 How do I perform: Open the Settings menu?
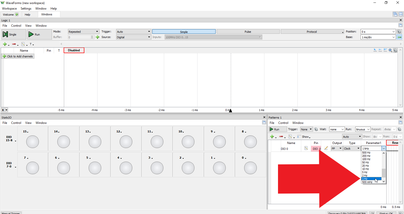tap(26, 9)
